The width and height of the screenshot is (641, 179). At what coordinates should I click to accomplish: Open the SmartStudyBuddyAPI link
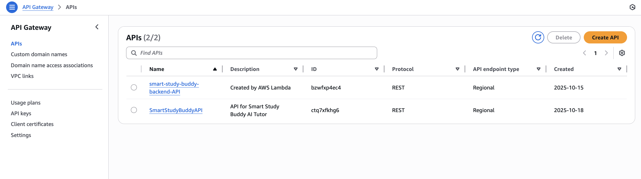[176, 110]
